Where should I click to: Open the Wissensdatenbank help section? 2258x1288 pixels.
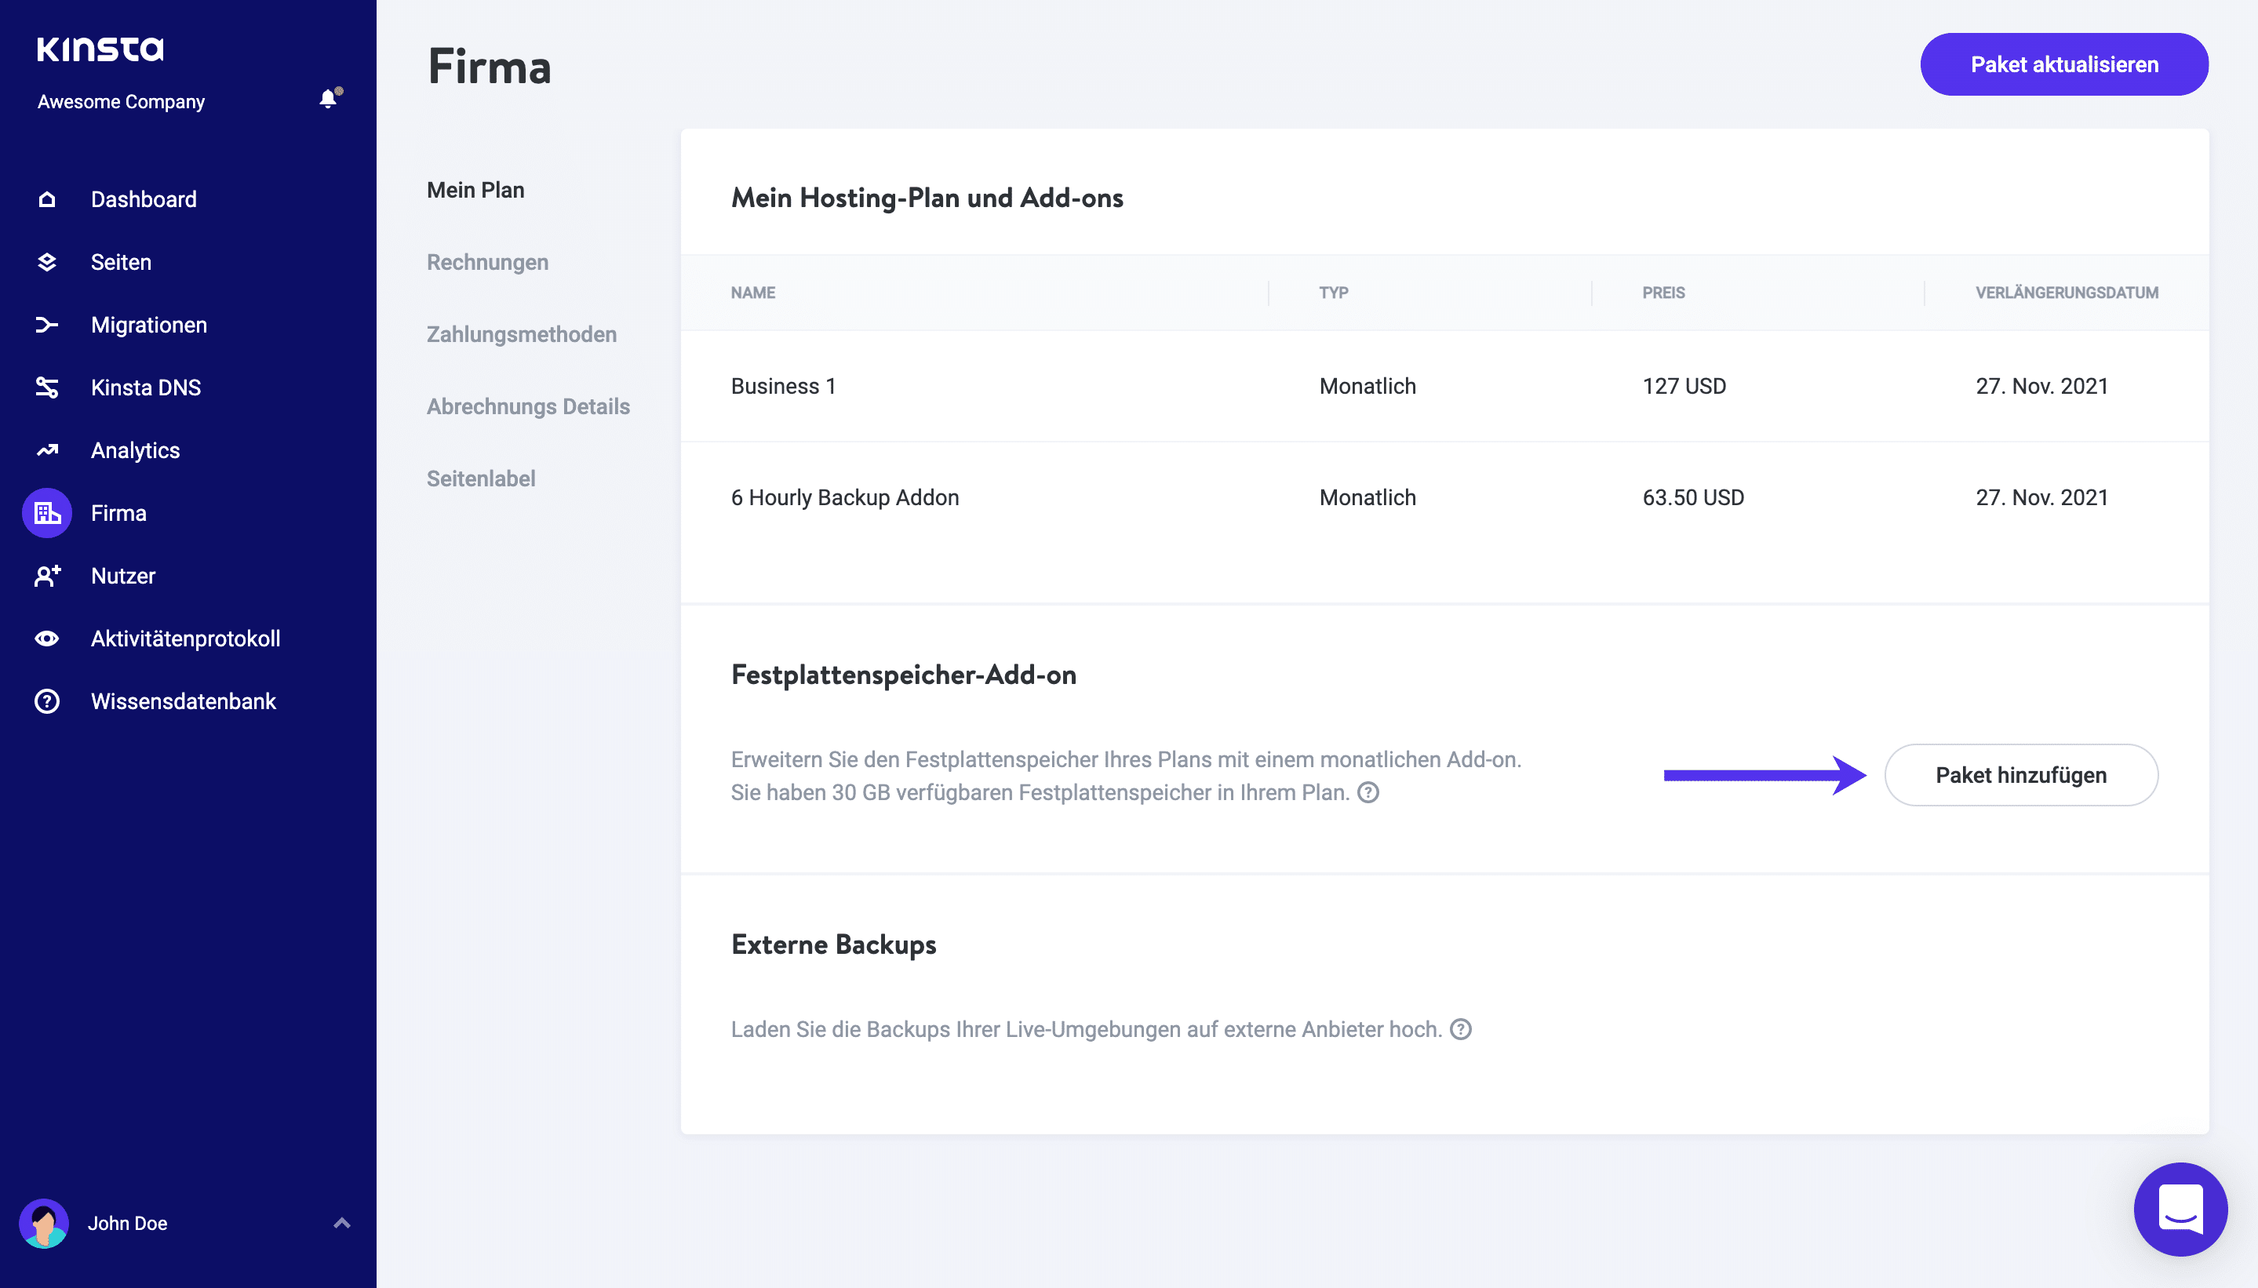pos(183,700)
